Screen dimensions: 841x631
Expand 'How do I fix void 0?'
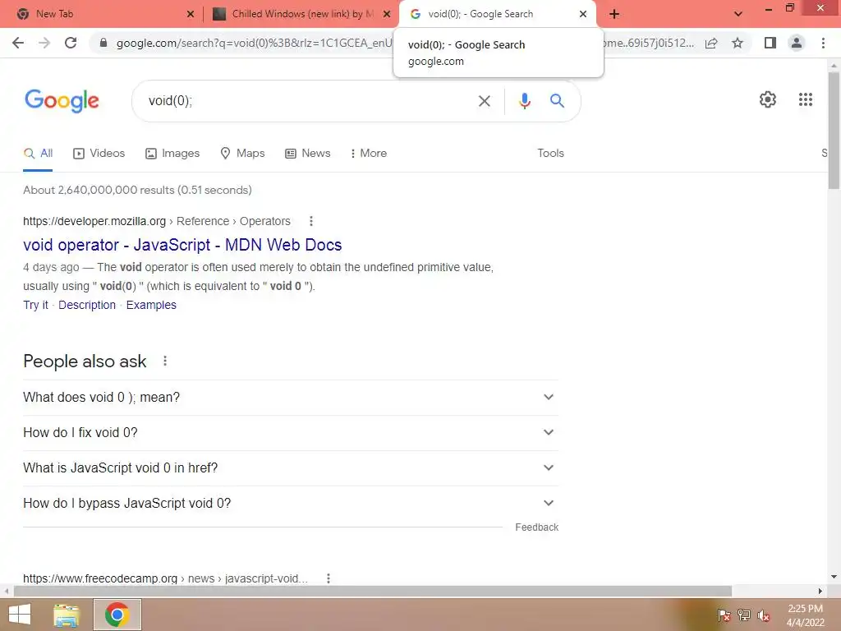tap(290, 433)
